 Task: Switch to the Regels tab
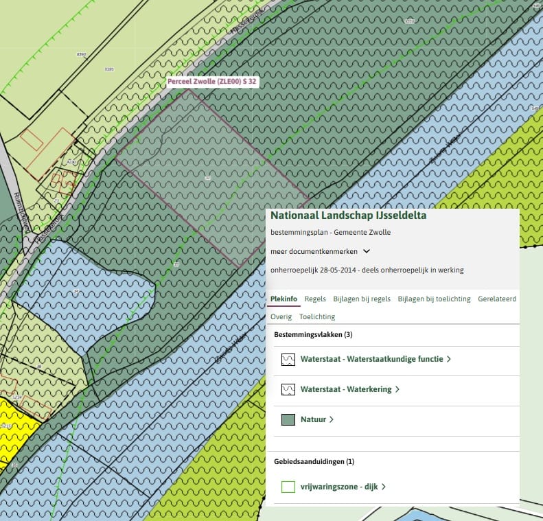(x=315, y=299)
